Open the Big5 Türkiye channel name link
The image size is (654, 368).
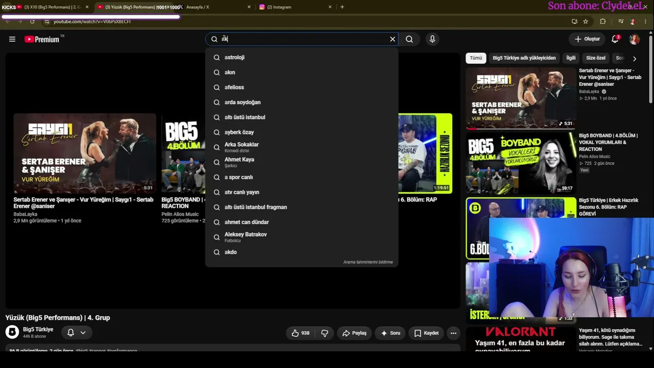38,330
